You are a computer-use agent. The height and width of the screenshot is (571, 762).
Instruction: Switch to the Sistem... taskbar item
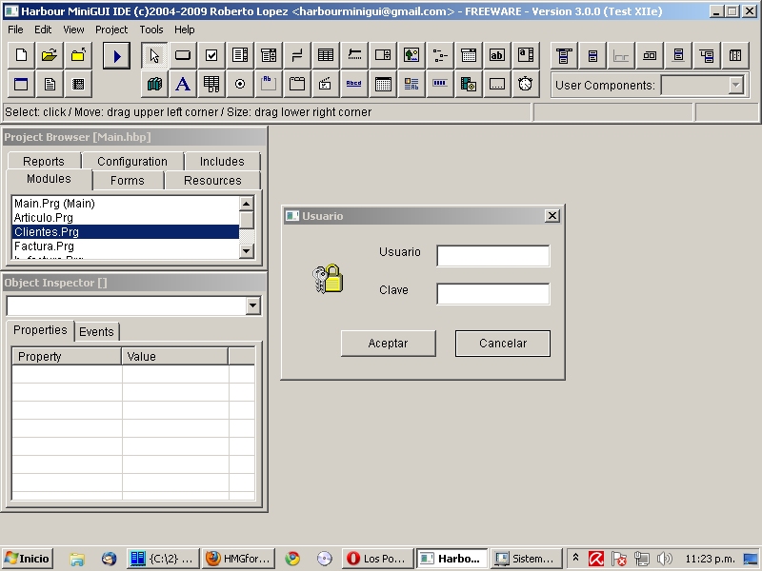526,559
